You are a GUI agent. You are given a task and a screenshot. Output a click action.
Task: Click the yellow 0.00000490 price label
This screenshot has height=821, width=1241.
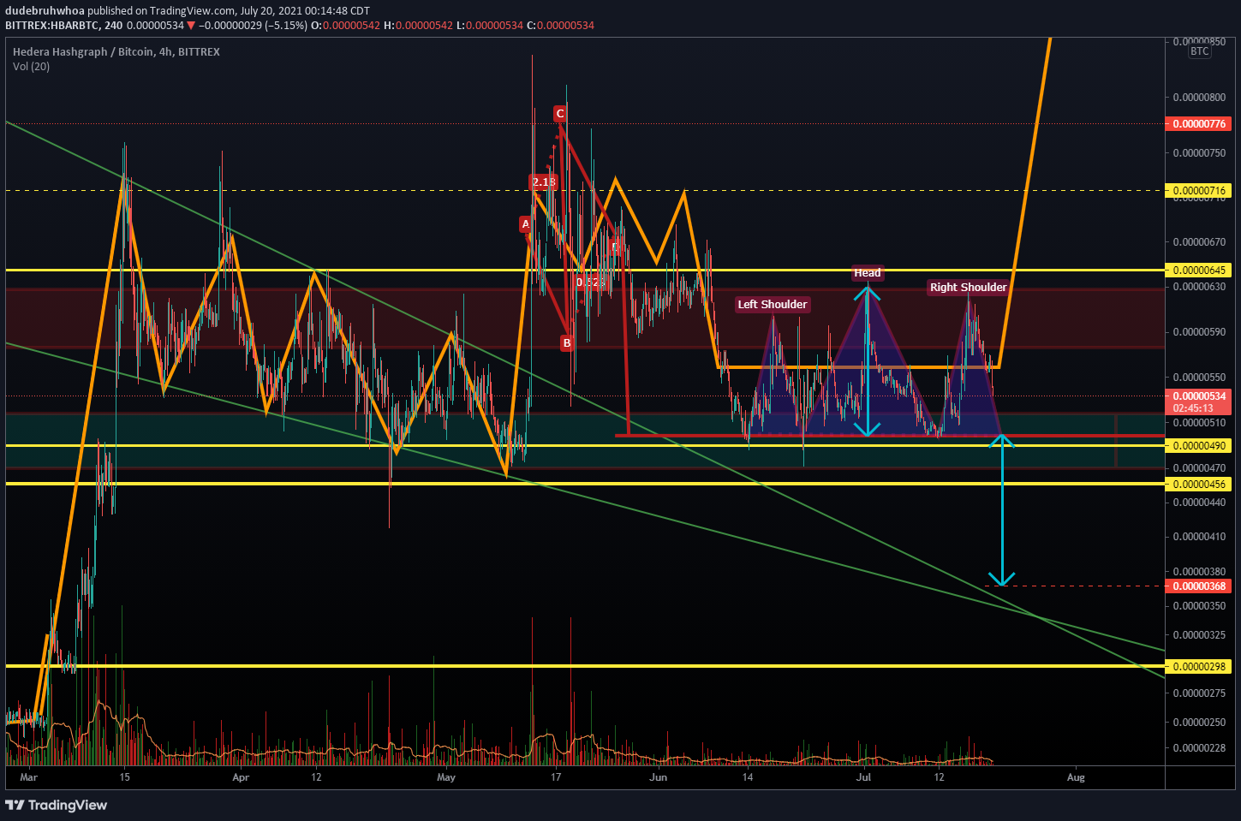(1199, 446)
